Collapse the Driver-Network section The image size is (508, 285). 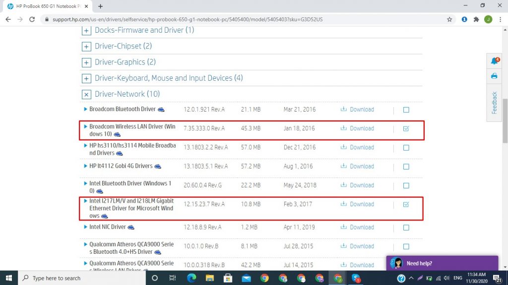click(x=86, y=94)
